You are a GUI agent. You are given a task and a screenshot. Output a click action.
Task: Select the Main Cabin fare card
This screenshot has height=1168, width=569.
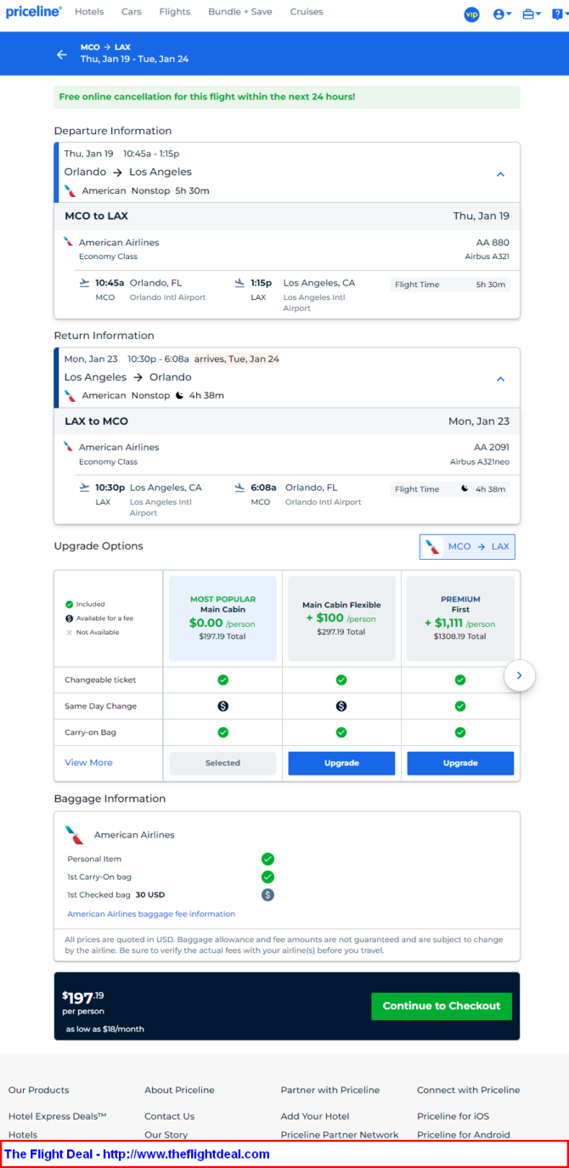(x=223, y=618)
